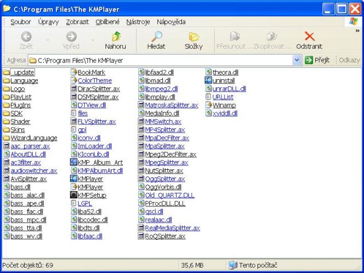
Task: Click the red Odstranit delete icon
Action: pyautogui.click(x=309, y=36)
